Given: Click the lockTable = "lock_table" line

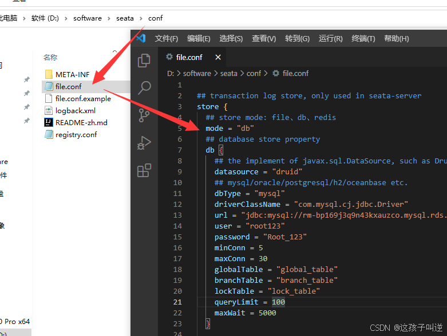Looking at the screenshot, I should tap(267, 291).
